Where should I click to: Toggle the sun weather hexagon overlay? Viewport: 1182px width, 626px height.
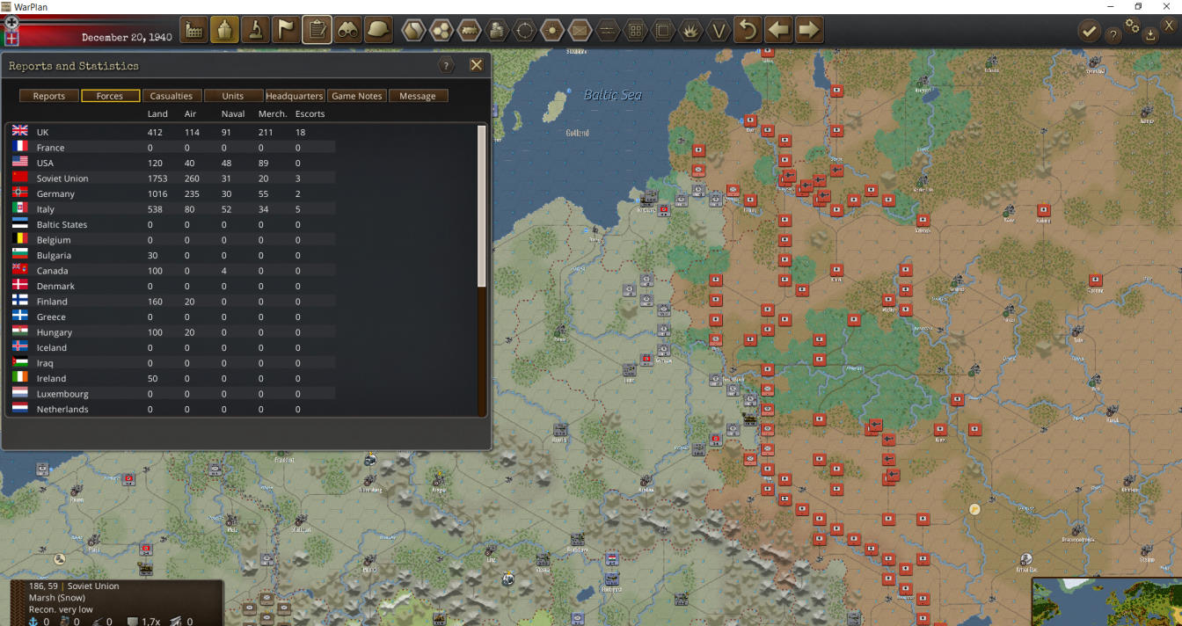pos(552,31)
